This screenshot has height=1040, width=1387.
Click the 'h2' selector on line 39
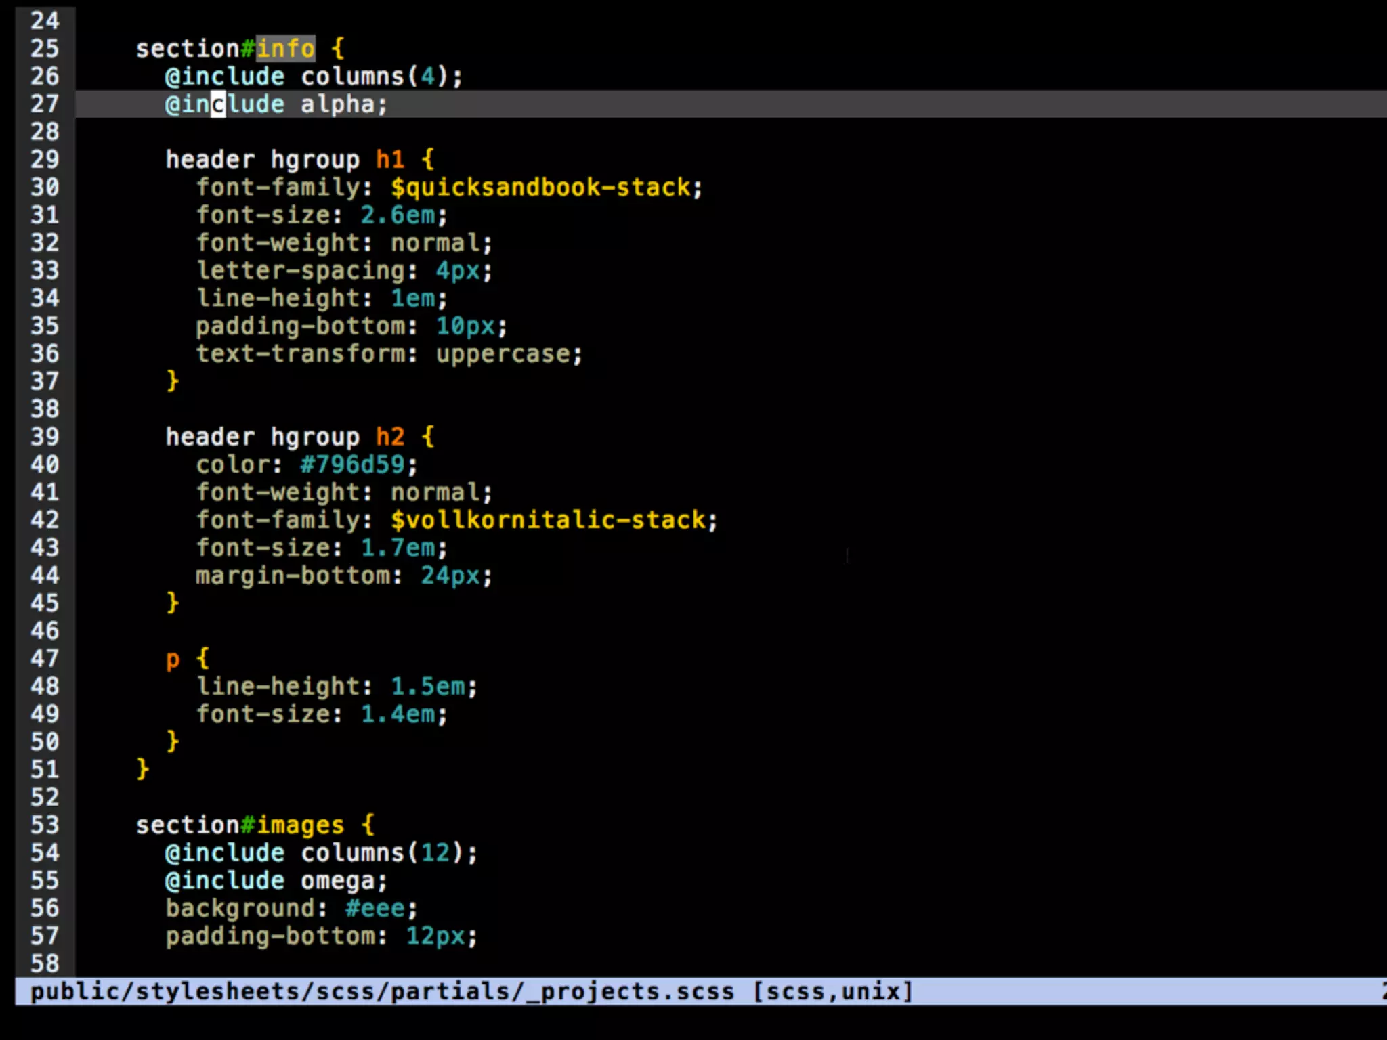click(390, 437)
